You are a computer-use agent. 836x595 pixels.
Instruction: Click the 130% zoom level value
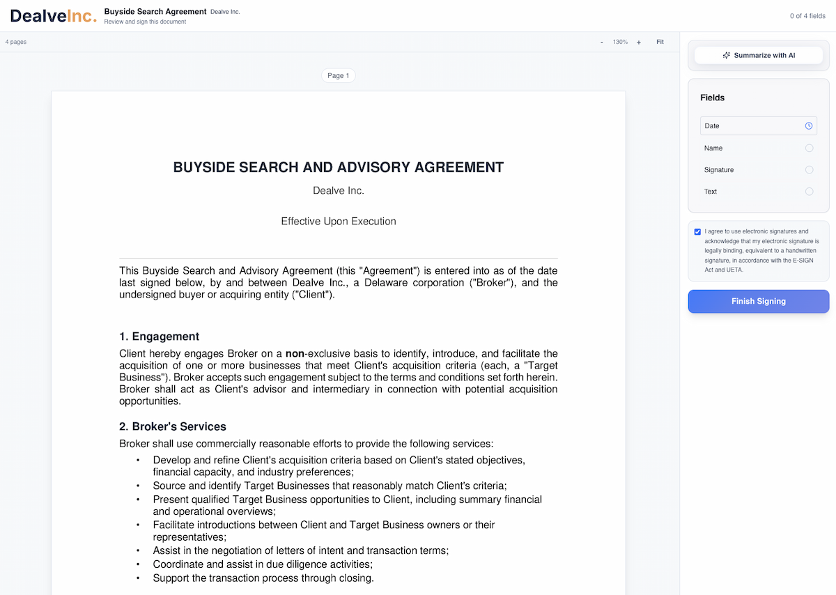click(x=620, y=42)
